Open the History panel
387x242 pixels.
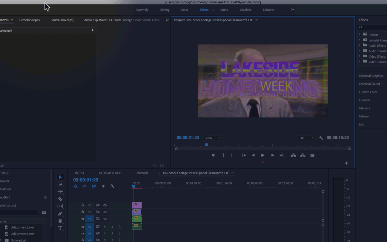pos(364,117)
